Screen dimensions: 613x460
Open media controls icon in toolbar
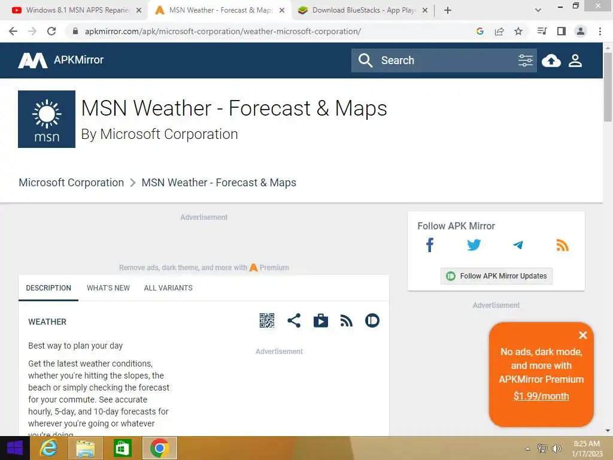coord(542,31)
